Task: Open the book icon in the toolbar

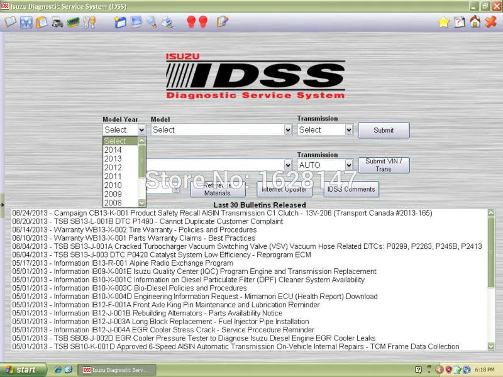Action: click(x=10, y=22)
